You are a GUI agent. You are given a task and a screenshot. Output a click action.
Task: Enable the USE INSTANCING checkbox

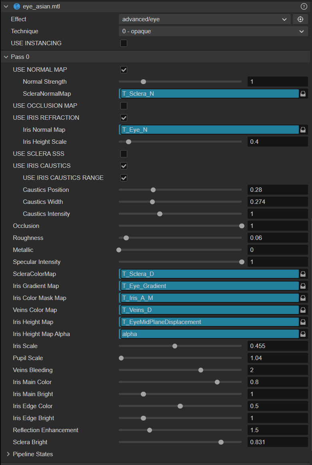pos(124,43)
